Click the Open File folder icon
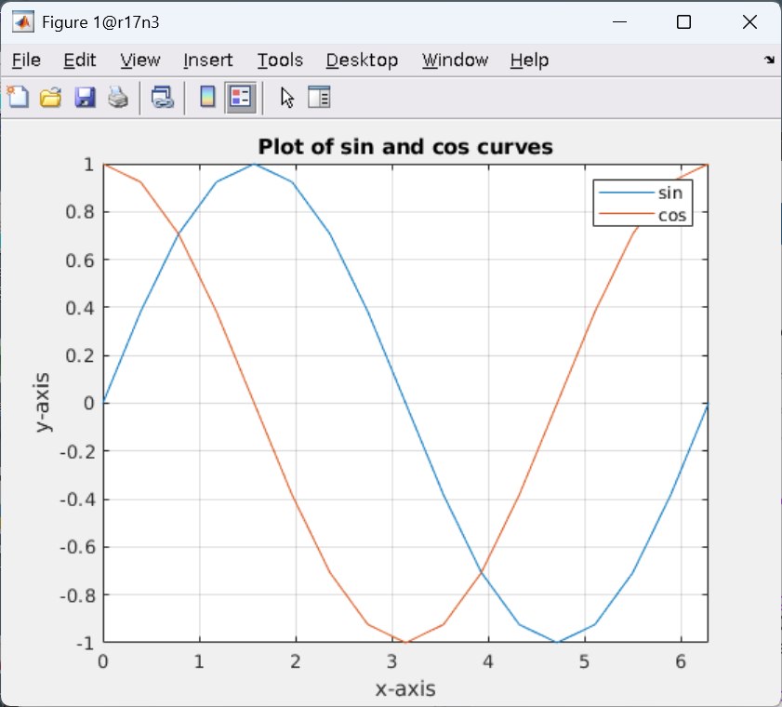Screen dimensions: 782x707 [x=50, y=97]
